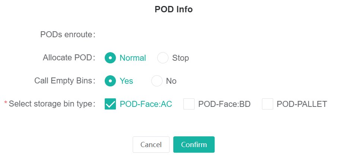Screen dimensions: 341x159
Task: Click the POD-PALLET label text
Action: (302, 104)
